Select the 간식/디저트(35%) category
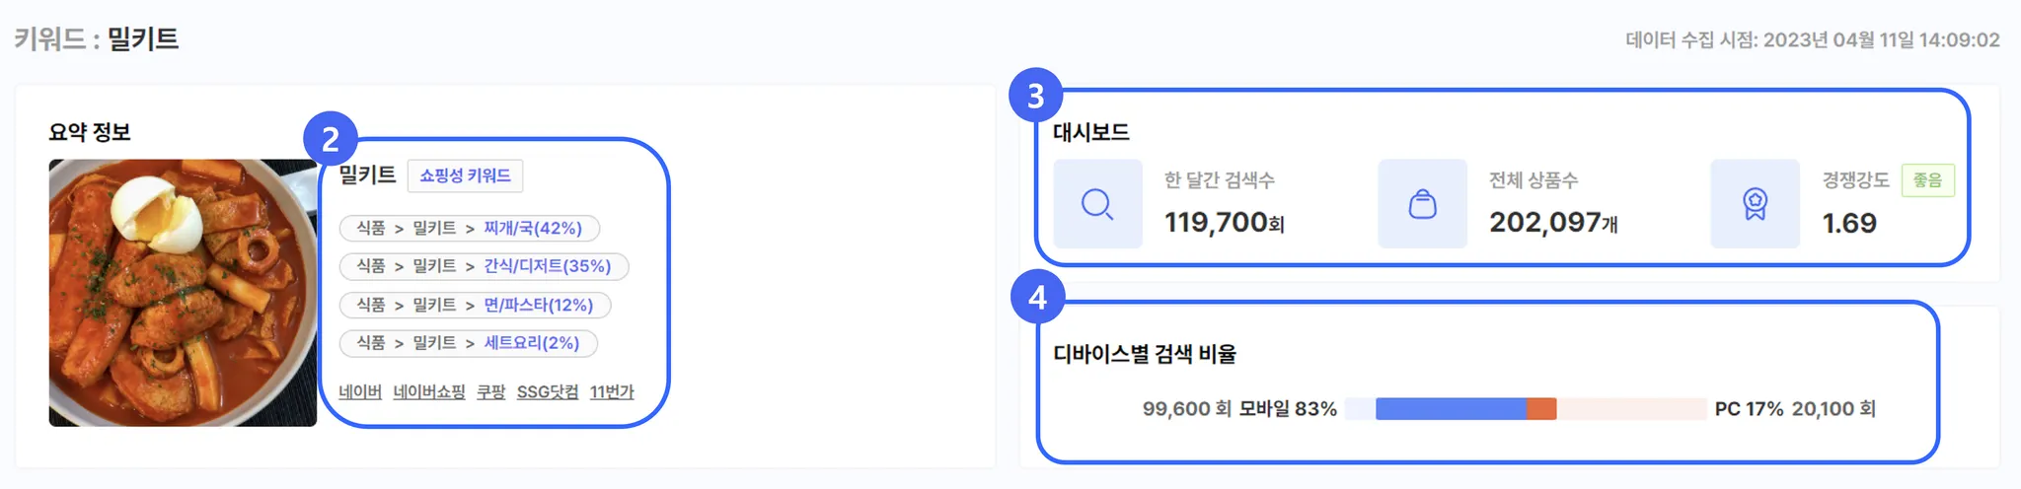This screenshot has height=489, width=2021. (547, 266)
